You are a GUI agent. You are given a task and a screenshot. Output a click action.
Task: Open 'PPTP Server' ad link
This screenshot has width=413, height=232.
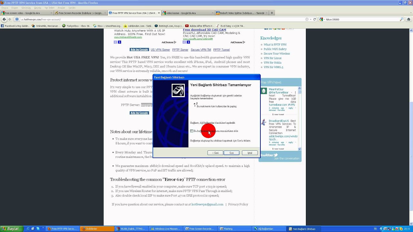click(180, 50)
